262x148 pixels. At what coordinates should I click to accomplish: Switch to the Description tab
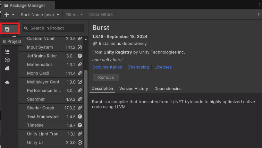[x=102, y=89]
